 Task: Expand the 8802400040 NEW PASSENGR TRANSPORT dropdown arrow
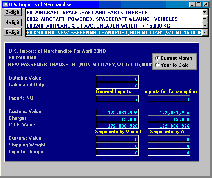point(205,32)
